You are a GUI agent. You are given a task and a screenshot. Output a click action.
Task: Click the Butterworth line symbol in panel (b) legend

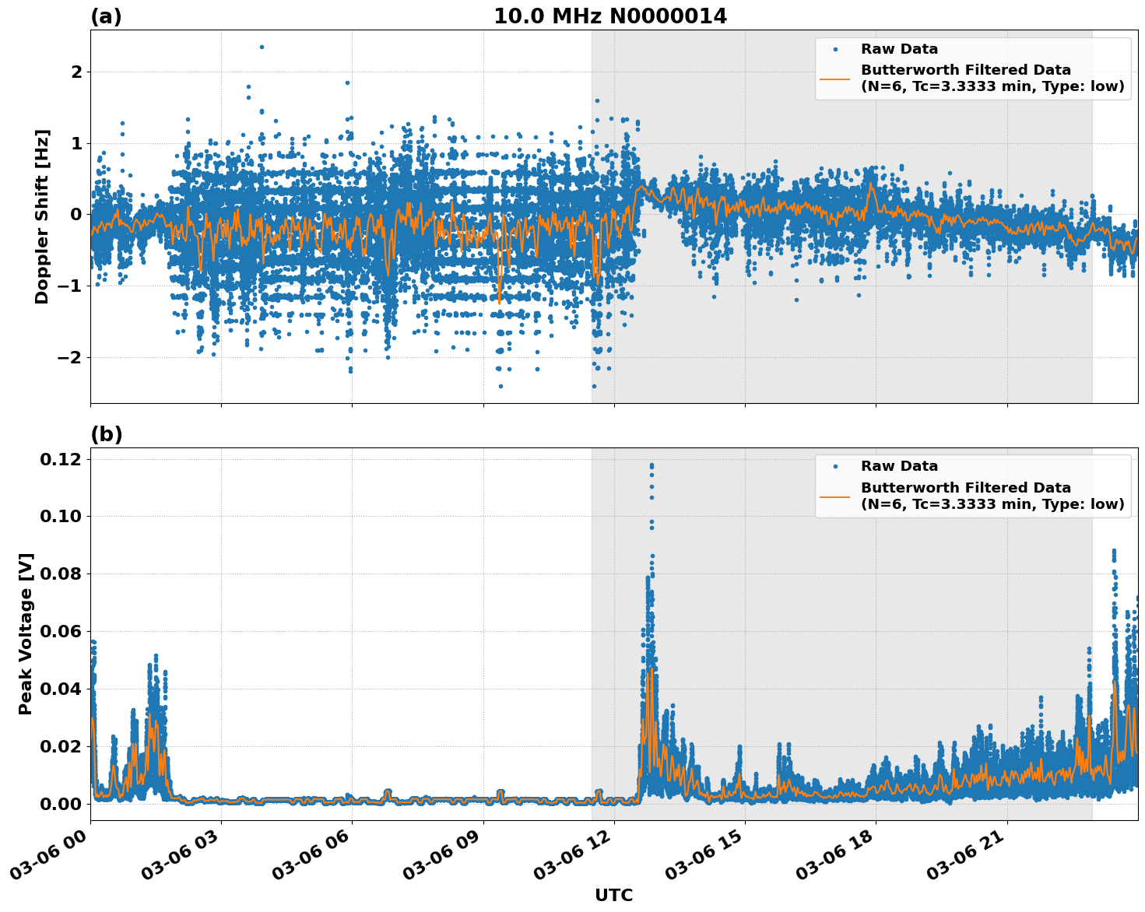[x=837, y=496]
